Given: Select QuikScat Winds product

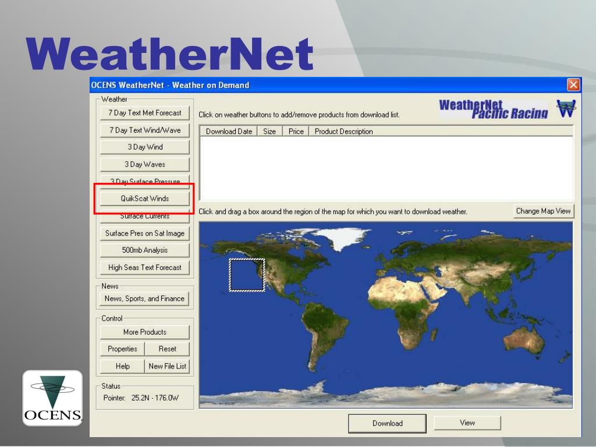Looking at the screenshot, I should coord(145,198).
